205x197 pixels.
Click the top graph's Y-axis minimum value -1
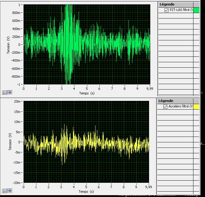tap(19, 84)
